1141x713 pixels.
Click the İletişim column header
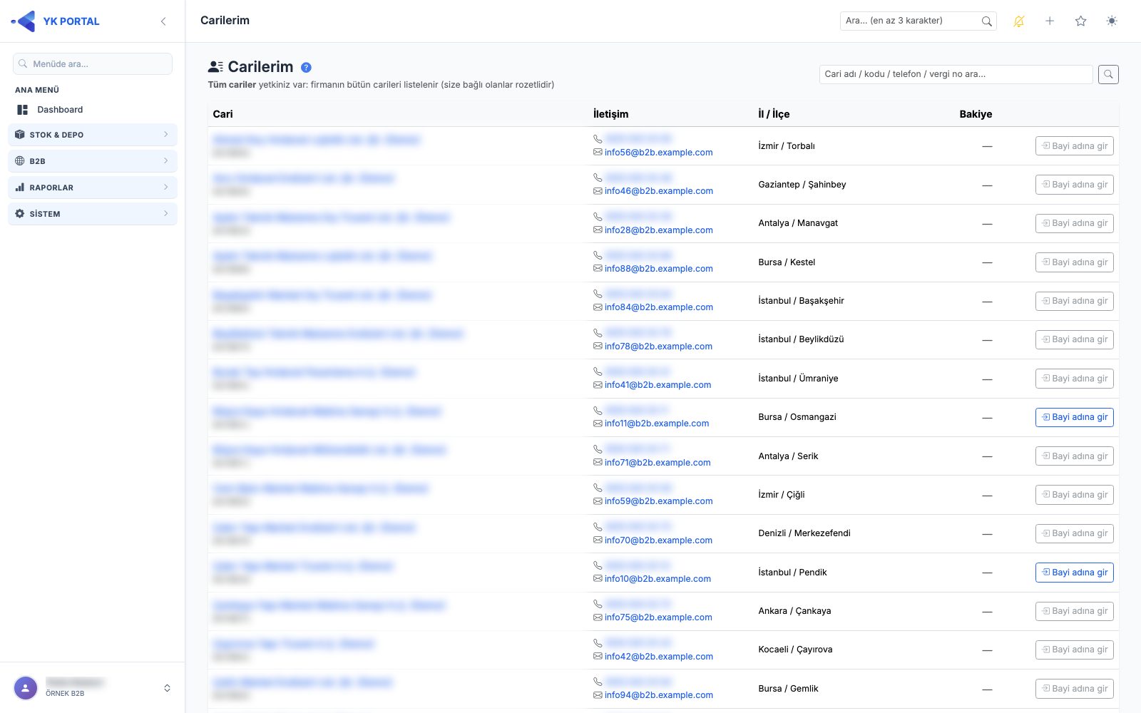tap(611, 114)
